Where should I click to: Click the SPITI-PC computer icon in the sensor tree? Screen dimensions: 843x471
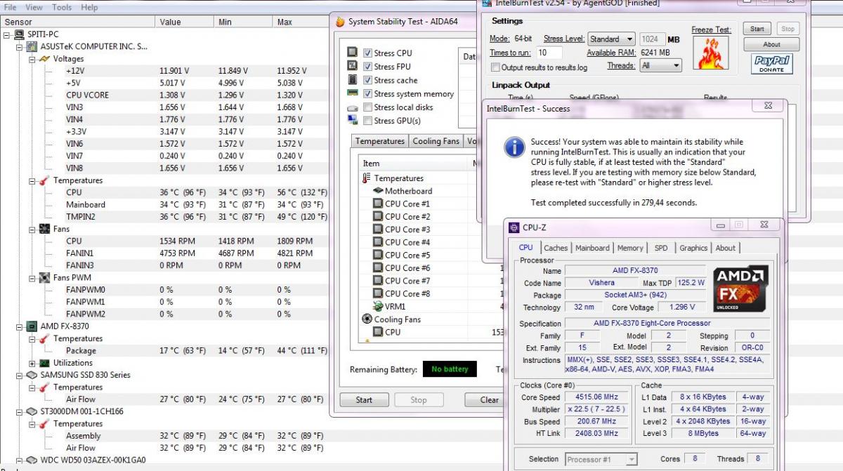coord(19,34)
